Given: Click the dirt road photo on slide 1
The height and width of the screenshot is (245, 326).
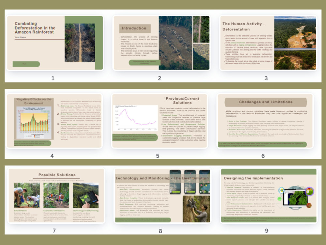Looking at the screenshot, I should click(x=80, y=43).
